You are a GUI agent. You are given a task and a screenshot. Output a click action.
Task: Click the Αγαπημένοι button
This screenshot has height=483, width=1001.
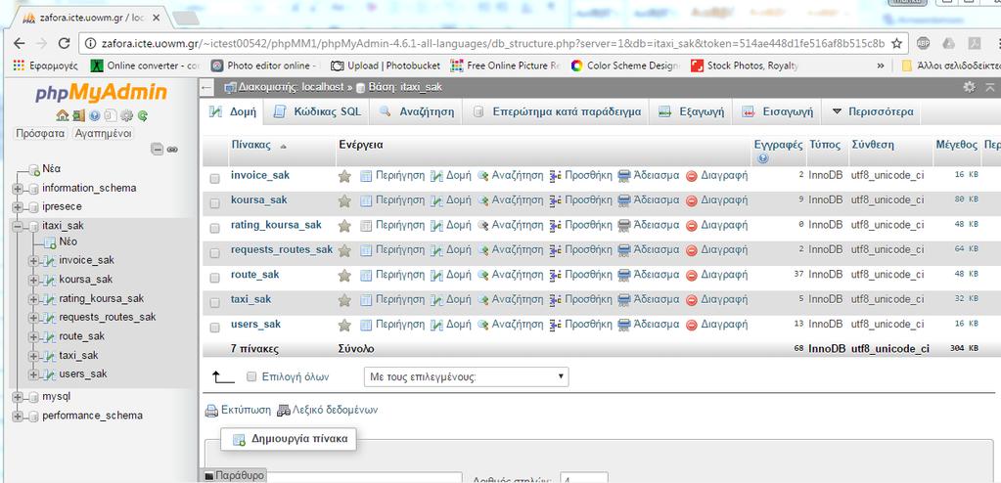pos(103,133)
